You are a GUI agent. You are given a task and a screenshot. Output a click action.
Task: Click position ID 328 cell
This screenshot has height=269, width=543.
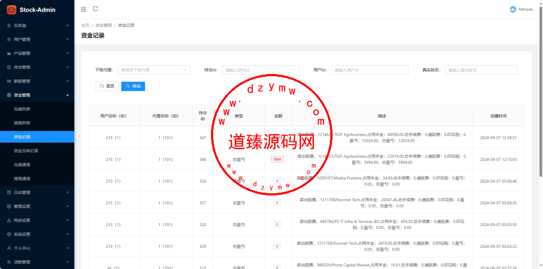[203, 225]
